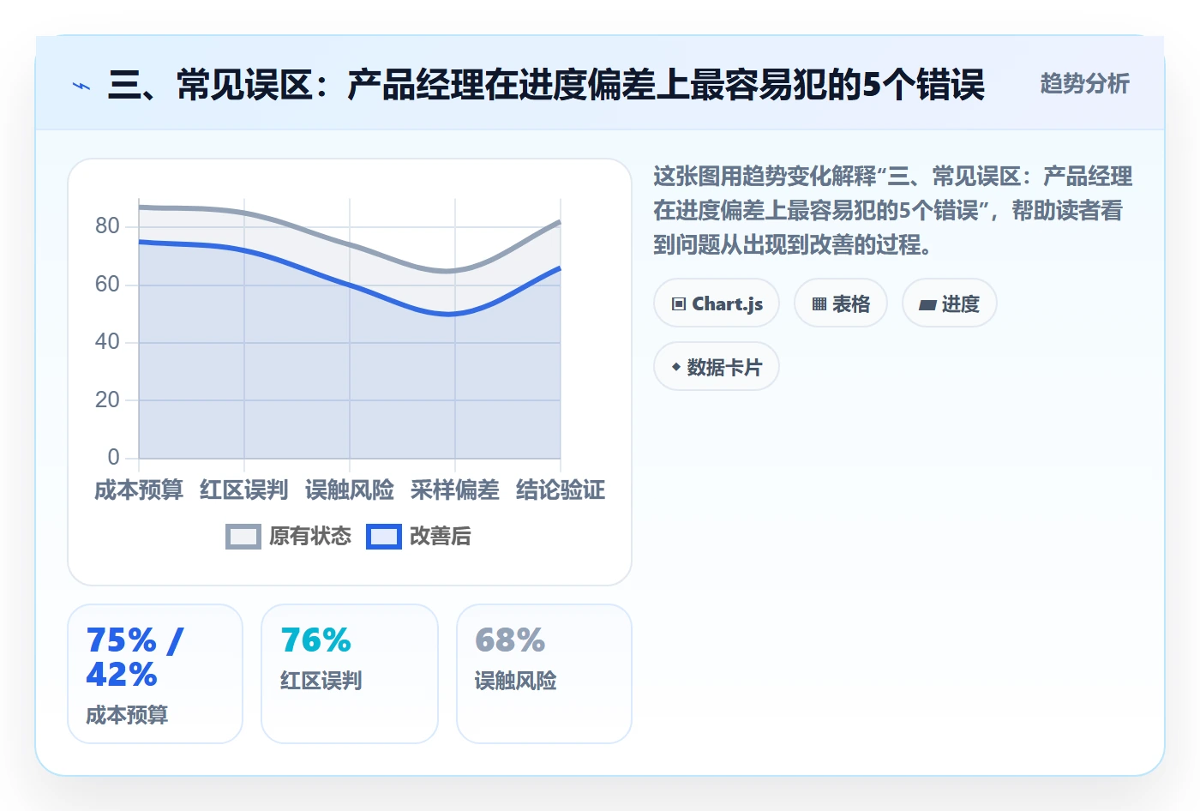This screenshot has width=1200, height=811.
Task: Select the Chart.js tag
Action: (x=717, y=303)
